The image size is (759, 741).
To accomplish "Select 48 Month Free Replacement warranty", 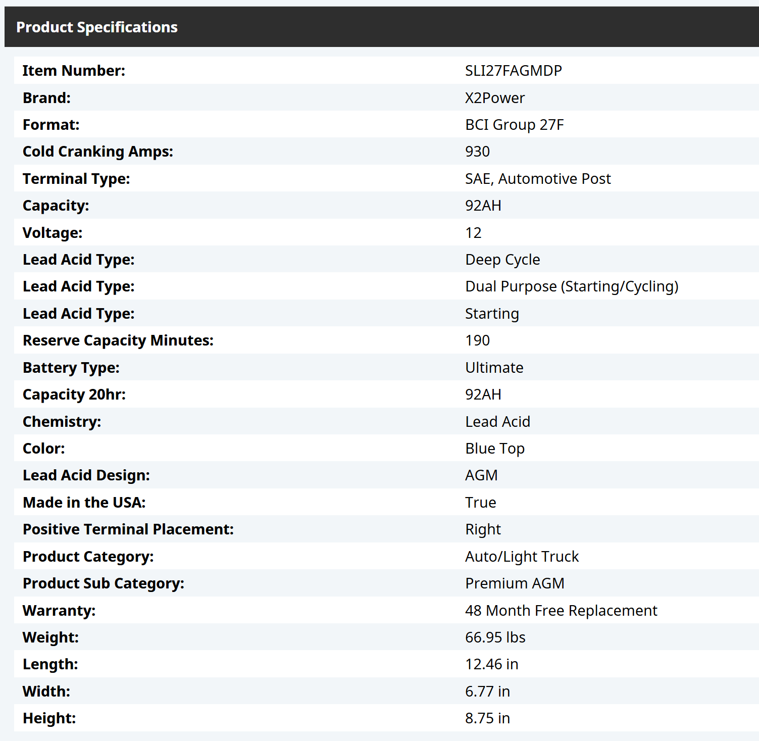I will pos(561,611).
